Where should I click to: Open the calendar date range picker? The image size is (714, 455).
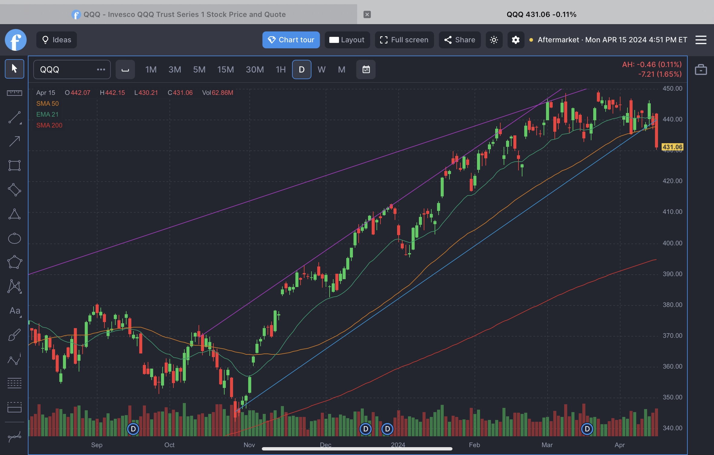click(x=366, y=69)
